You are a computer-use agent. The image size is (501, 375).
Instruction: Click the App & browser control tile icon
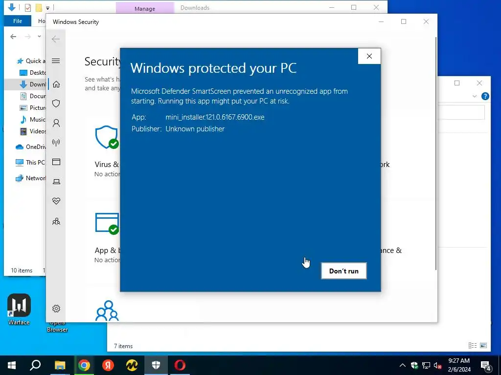(107, 223)
